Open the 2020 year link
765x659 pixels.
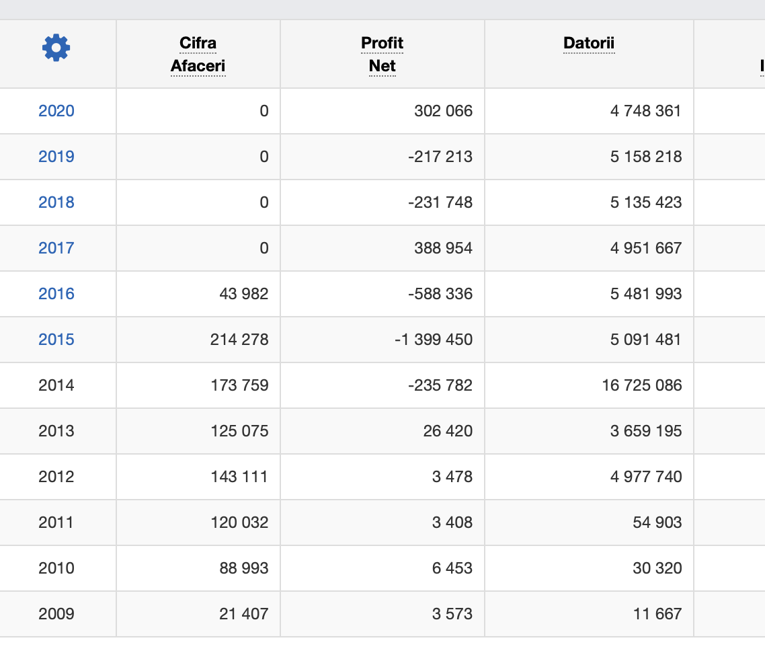click(56, 111)
